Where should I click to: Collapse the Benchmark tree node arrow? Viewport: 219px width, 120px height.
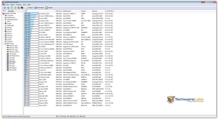coord(4,44)
